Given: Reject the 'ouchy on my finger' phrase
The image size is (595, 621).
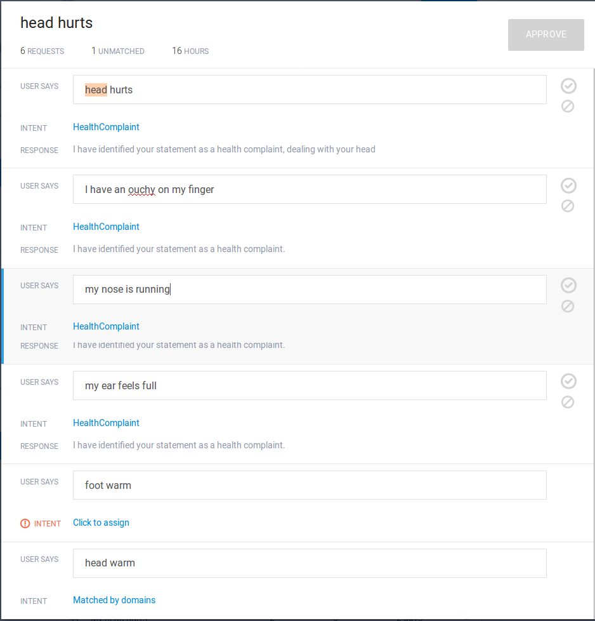Looking at the screenshot, I should click(568, 206).
